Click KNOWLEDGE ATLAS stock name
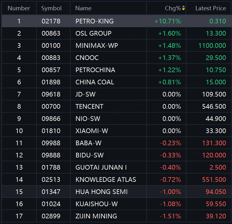The height and width of the screenshot is (224, 232). (106, 180)
